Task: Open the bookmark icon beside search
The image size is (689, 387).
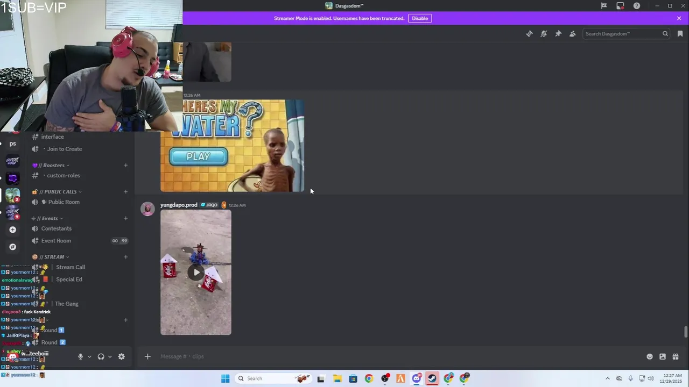Action: [x=680, y=33]
